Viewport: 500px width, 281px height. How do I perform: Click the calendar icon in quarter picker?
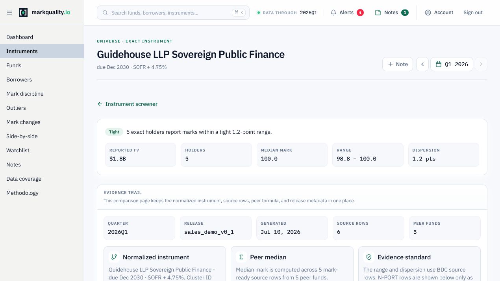coord(439,64)
